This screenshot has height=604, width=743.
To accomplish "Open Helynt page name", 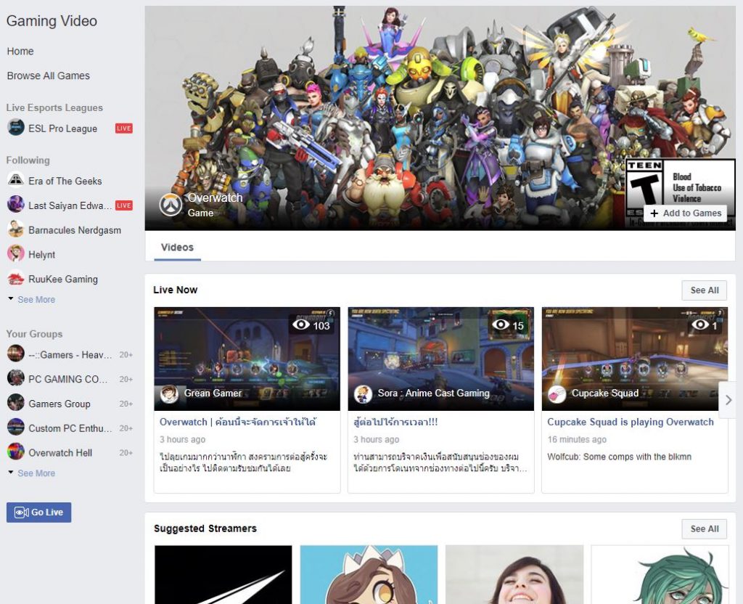I will (x=41, y=255).
